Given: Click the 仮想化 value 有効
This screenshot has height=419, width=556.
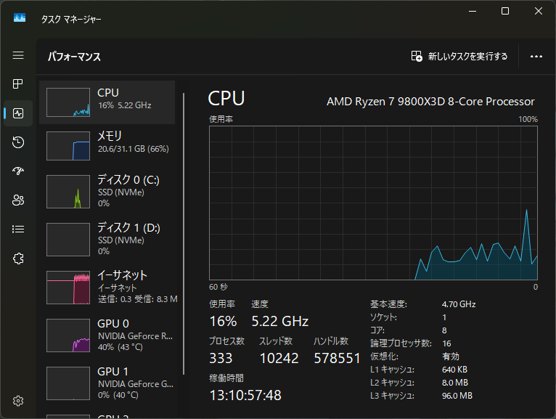Looking at the screenshot, I should (451, 357).
